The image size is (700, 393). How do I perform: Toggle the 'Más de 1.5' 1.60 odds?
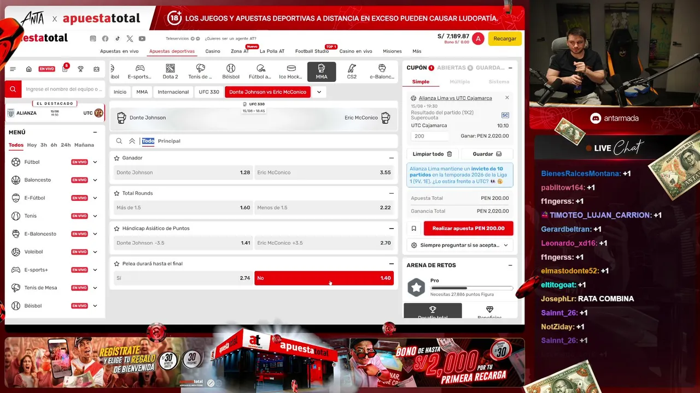point(183,207)
